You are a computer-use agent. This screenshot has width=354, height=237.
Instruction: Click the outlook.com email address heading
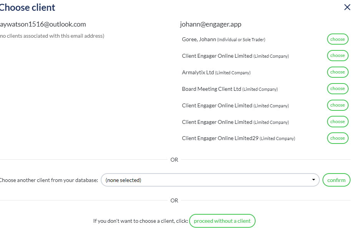pos(43,24)
